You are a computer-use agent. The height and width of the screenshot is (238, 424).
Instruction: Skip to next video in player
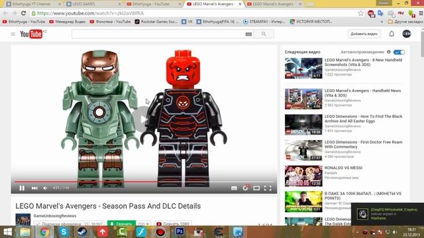(x=34, y=188)
